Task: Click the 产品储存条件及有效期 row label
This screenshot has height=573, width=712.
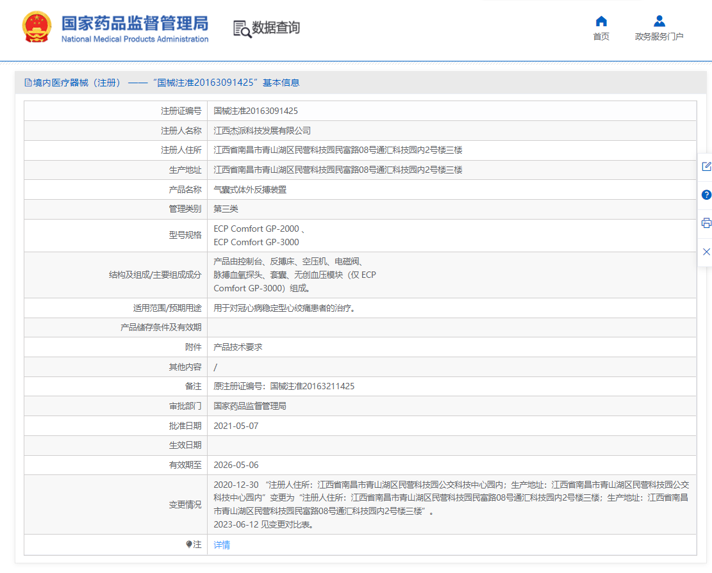Action: (161, 328)
